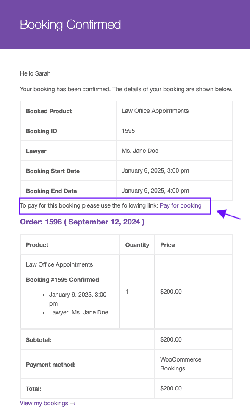Click the Subtotal amount $200.00
This screenshot has width=250, height=418.
[x=171, y=339]
